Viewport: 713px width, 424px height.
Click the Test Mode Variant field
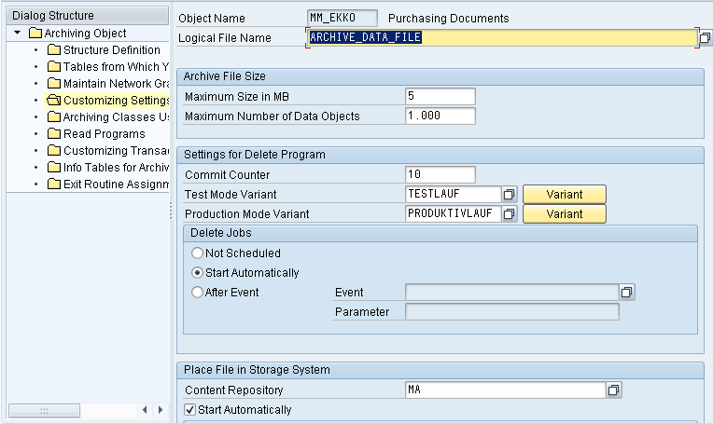click(453, 195)
